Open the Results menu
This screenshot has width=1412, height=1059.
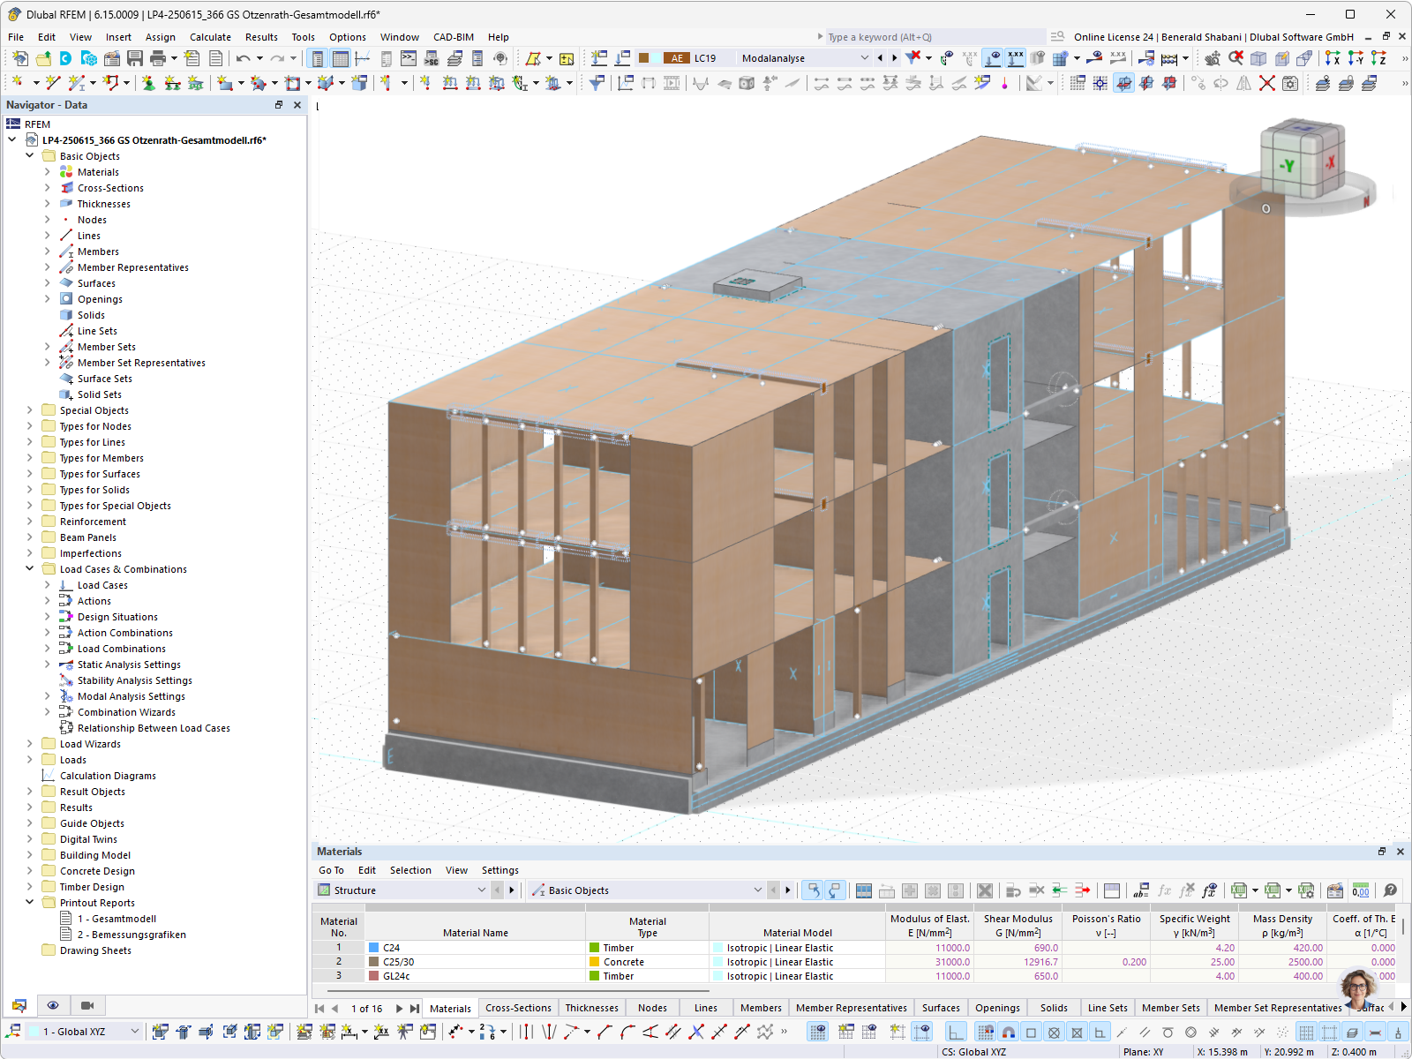coord(261,37)
